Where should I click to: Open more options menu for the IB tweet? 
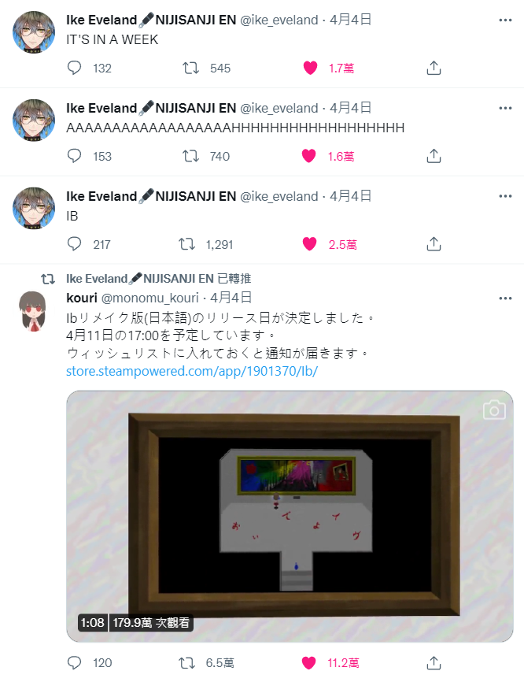click(x=505, y=196)
